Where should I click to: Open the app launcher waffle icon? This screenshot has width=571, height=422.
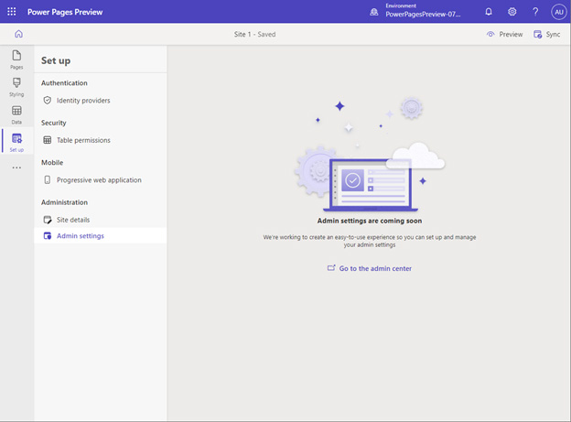(x=12, y=12)
